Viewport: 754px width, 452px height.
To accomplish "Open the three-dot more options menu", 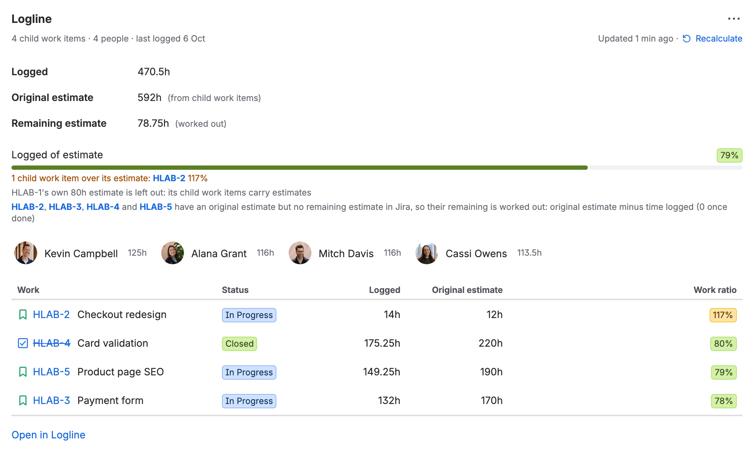I will tap(734, 19).
